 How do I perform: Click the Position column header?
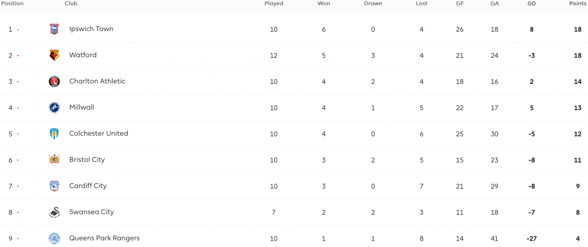[12, 3]
